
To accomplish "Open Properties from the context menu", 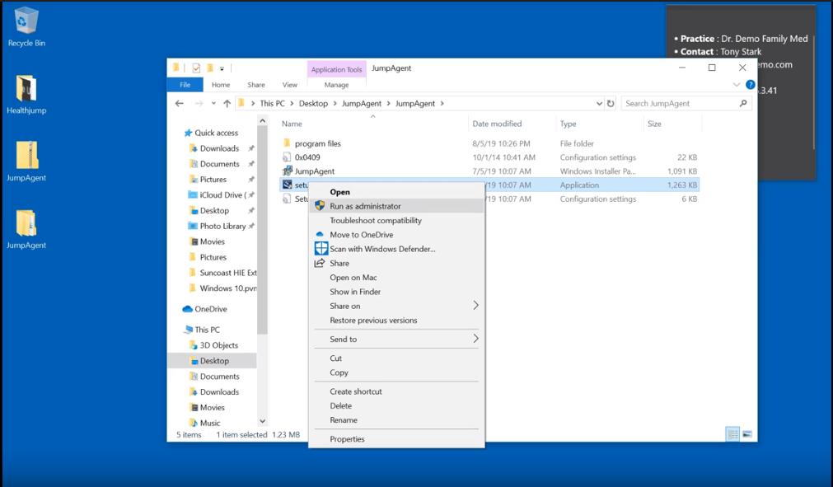I will pos(347,439).
